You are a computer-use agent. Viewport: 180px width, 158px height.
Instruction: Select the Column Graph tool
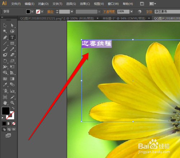12,91
